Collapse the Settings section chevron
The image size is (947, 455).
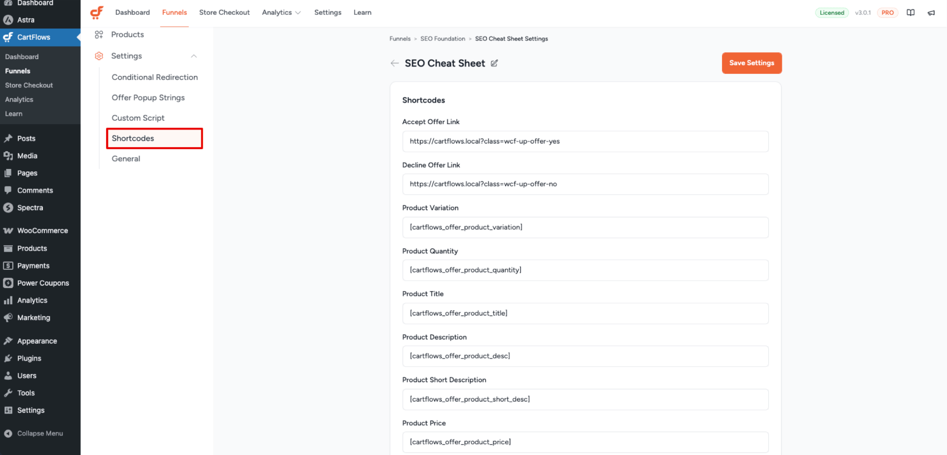pos(194,56)
